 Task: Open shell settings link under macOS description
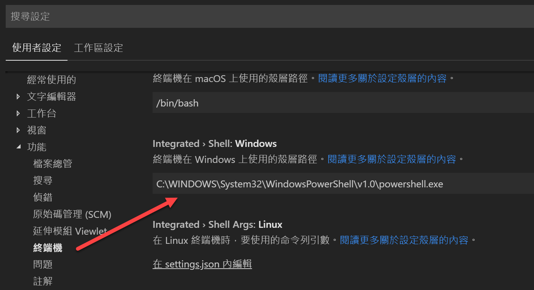tap(382, 79)
